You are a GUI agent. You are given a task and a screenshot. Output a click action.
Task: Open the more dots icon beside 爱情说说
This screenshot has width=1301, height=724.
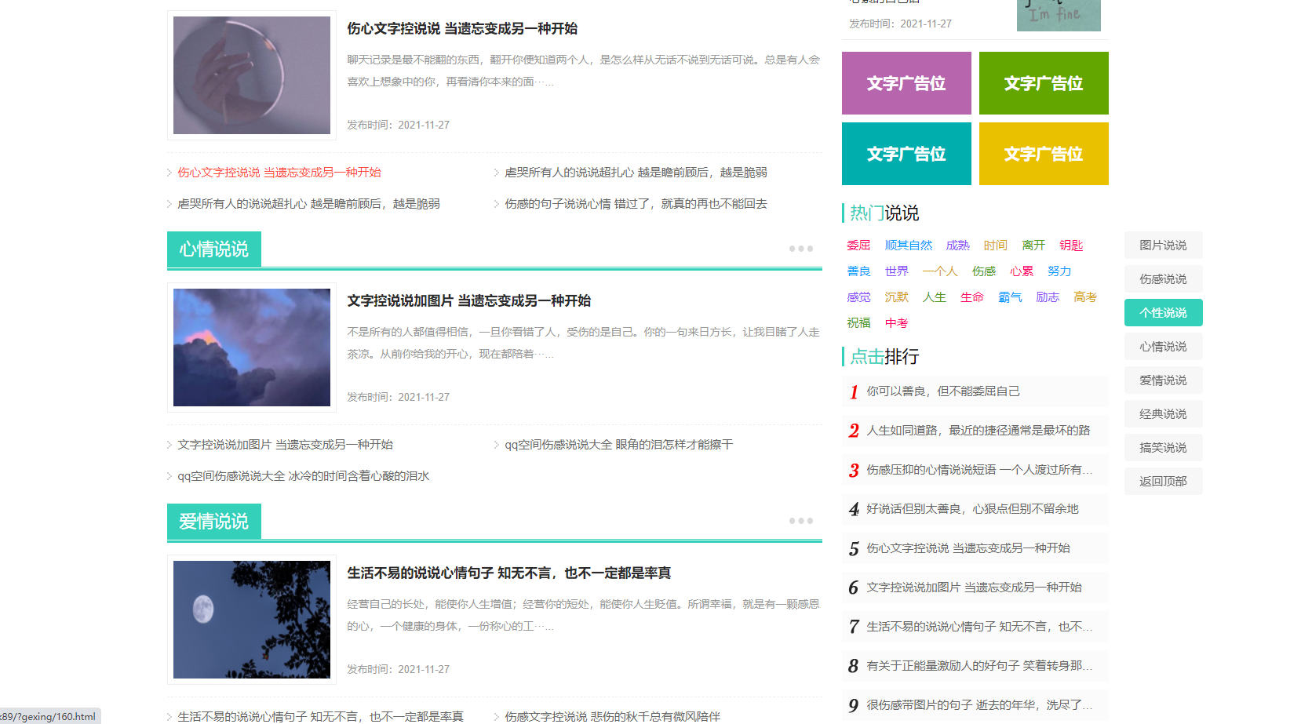tap(800, 521)
